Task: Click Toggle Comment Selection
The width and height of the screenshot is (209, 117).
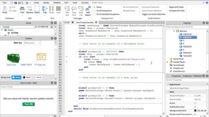Action: click(153, 14)
